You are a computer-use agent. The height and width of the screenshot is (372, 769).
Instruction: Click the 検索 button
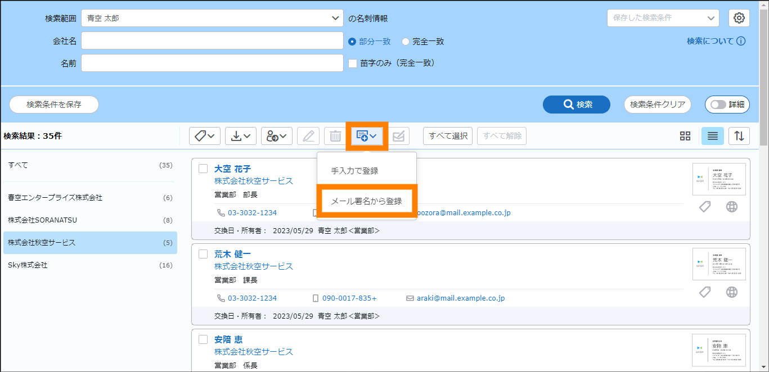pos(577,105)
